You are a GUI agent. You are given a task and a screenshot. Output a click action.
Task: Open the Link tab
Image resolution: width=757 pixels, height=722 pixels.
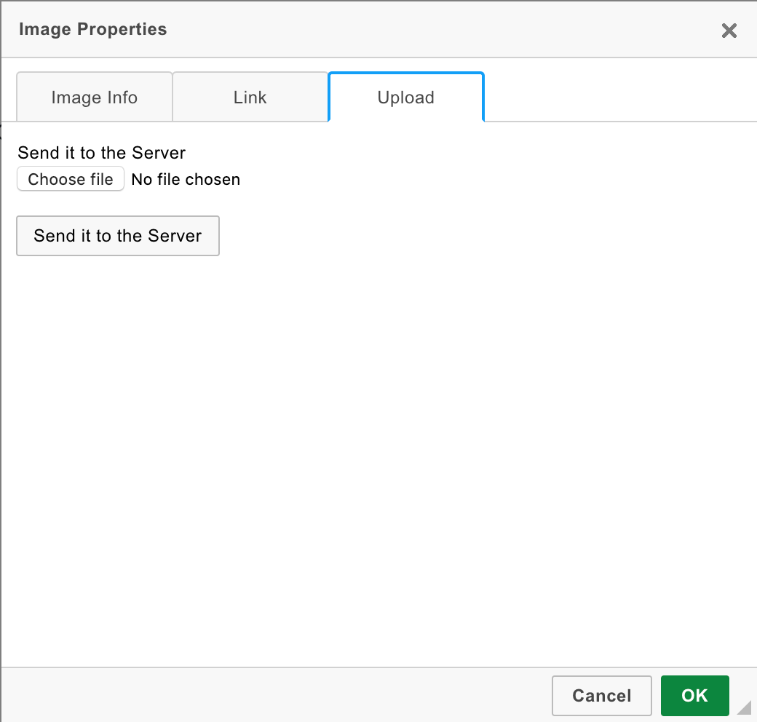tap(250, 97)
